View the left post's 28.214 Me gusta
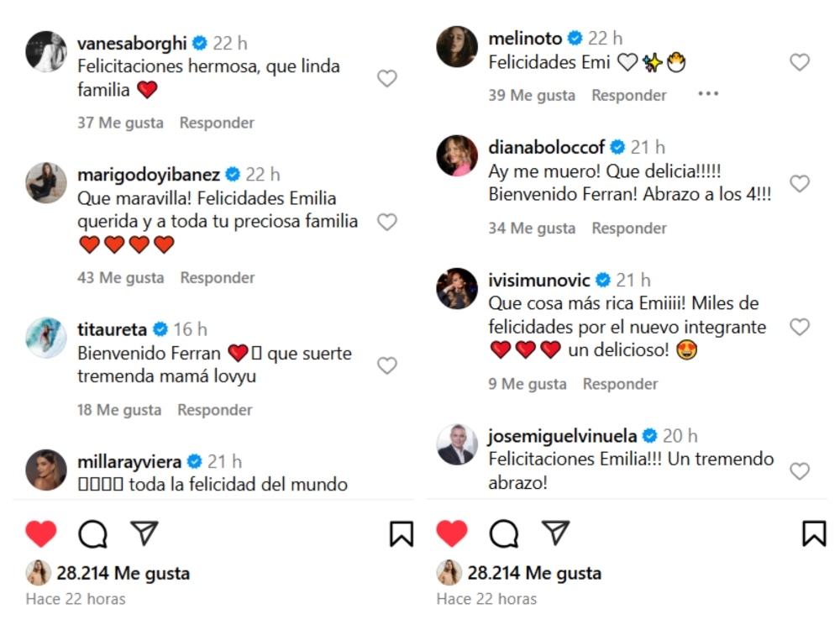Viewport: 840px width, 625px height. click(x=123, y=574)
